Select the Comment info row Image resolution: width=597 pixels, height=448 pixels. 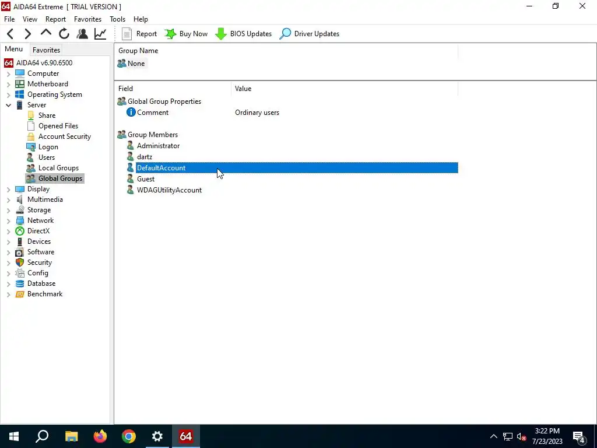[288, 113]
